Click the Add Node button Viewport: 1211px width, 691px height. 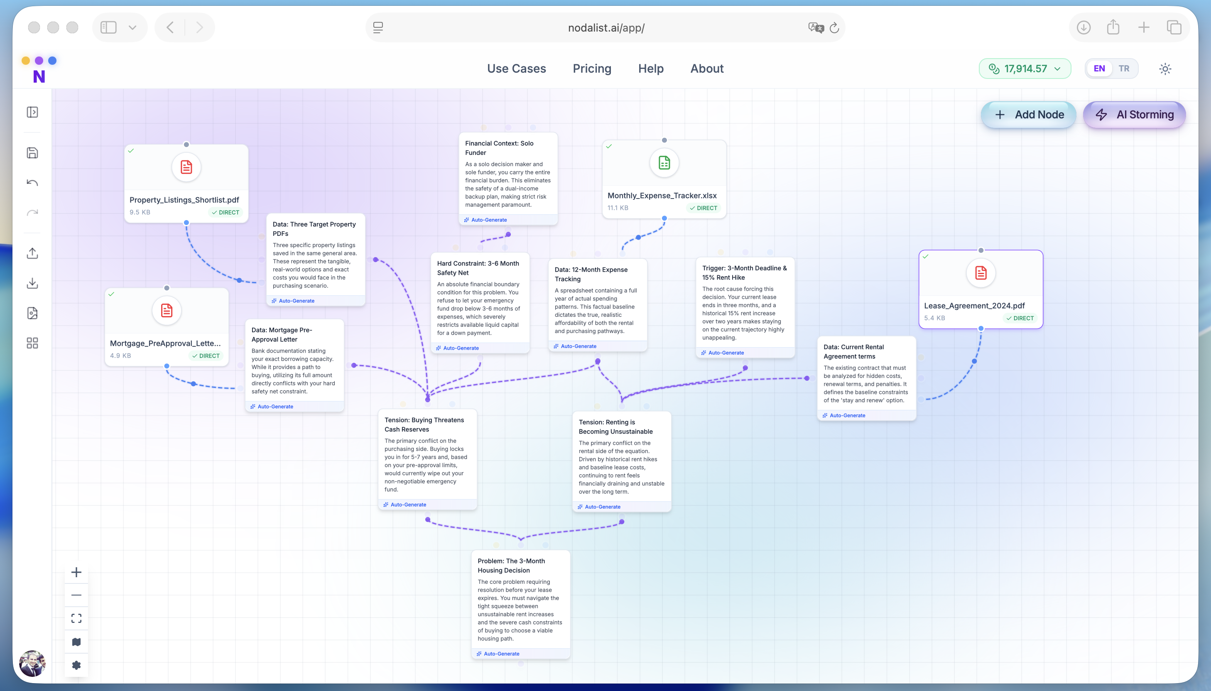tap(1028, 114)
